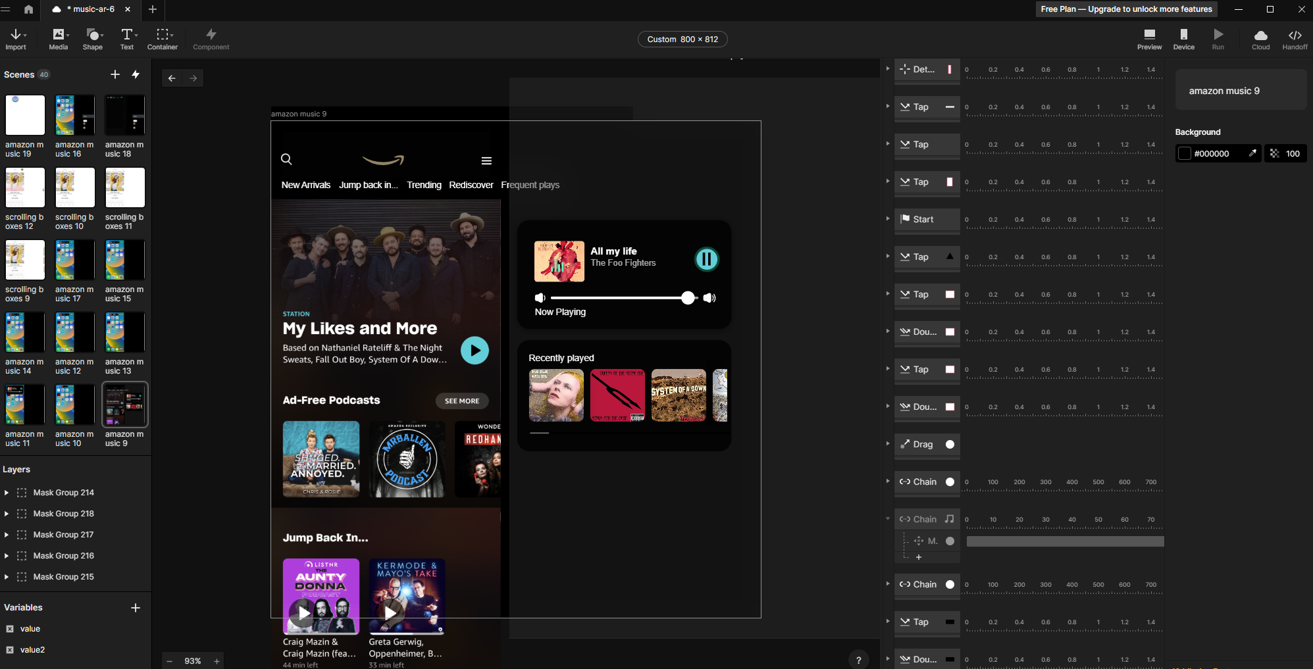
Task: Open the Cloud panel
Action: (x=1260, y=39)
